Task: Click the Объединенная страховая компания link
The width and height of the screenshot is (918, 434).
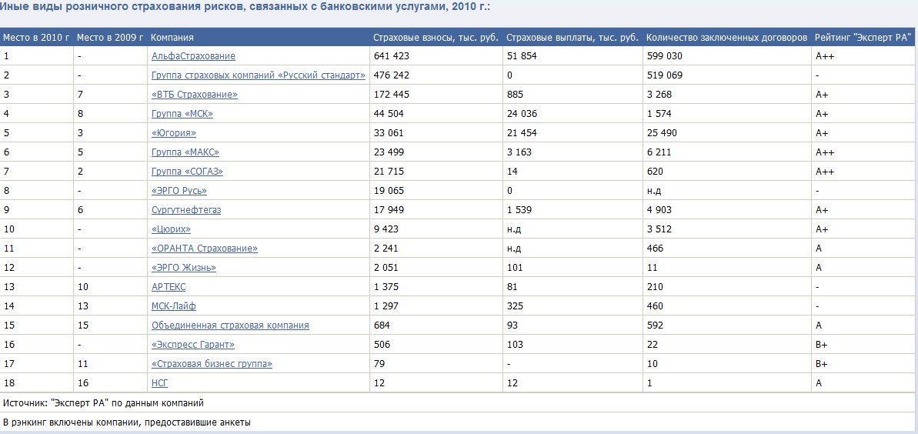Action: pos(230,325)
